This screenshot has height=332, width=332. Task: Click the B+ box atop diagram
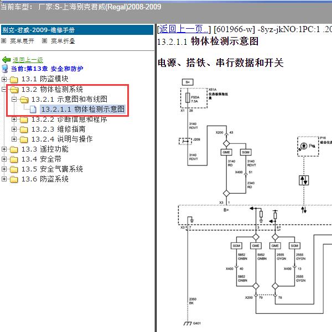point(188,82)
